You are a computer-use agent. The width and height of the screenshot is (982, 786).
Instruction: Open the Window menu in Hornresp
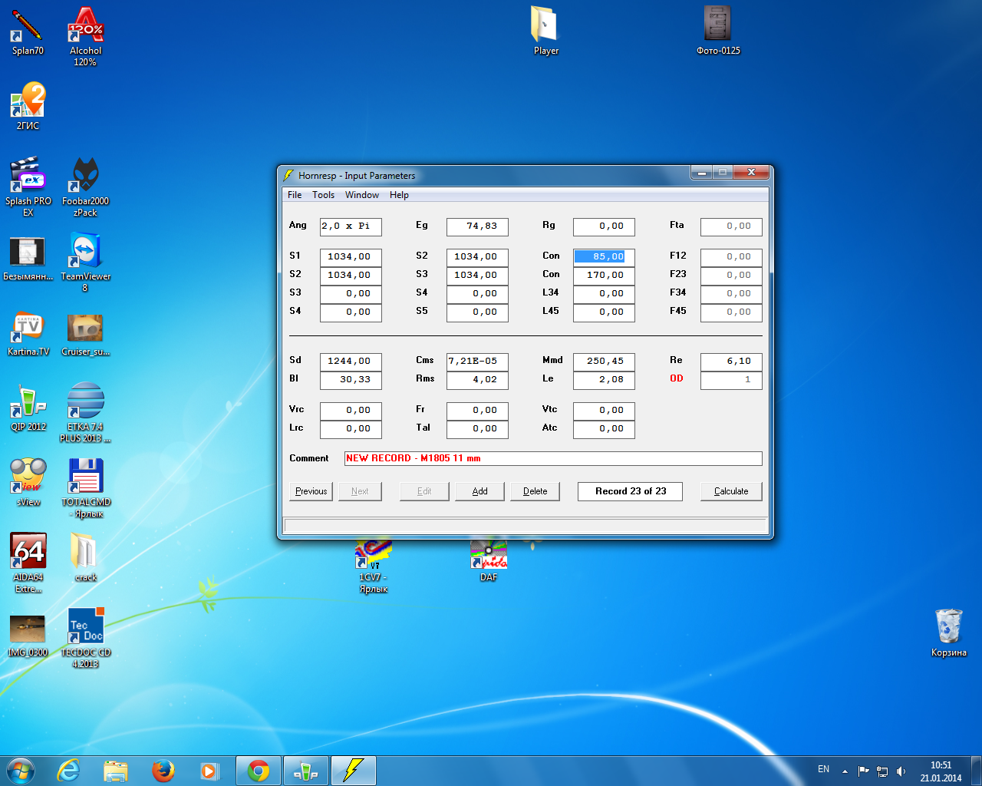tap(362, 195)
